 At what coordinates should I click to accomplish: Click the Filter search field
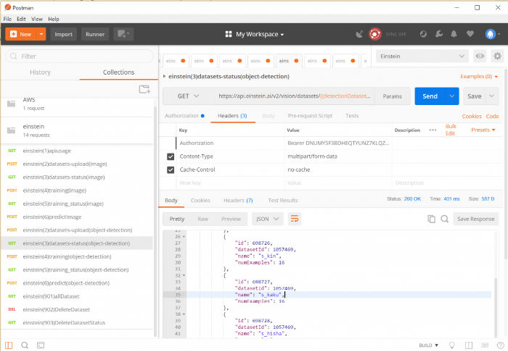pos(79,56)
